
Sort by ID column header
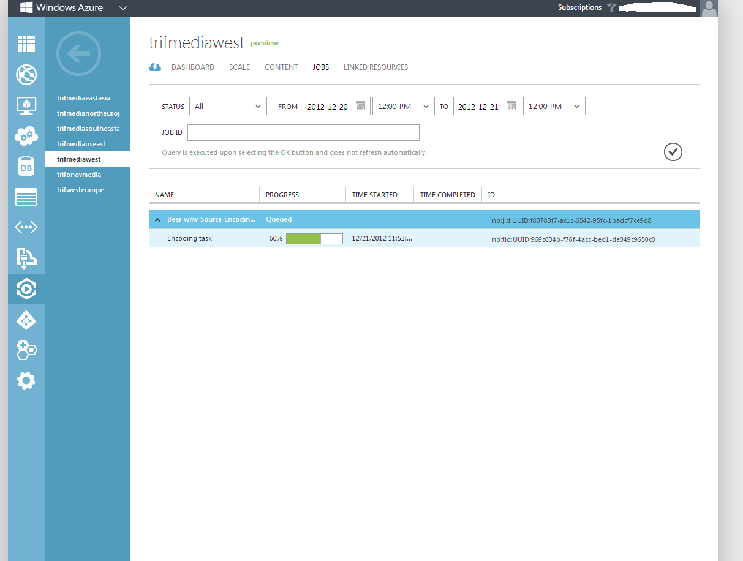pyautogui.click(x=491, y=195)
